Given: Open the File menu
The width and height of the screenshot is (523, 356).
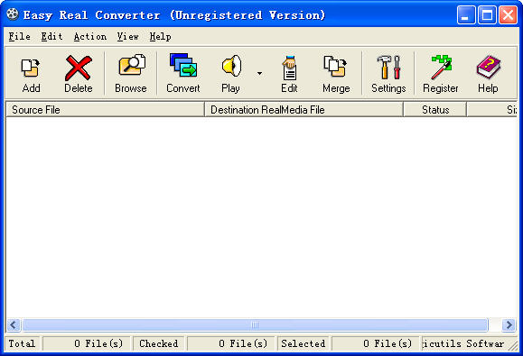Looking at the screenshot, I should tap(19, 37).
